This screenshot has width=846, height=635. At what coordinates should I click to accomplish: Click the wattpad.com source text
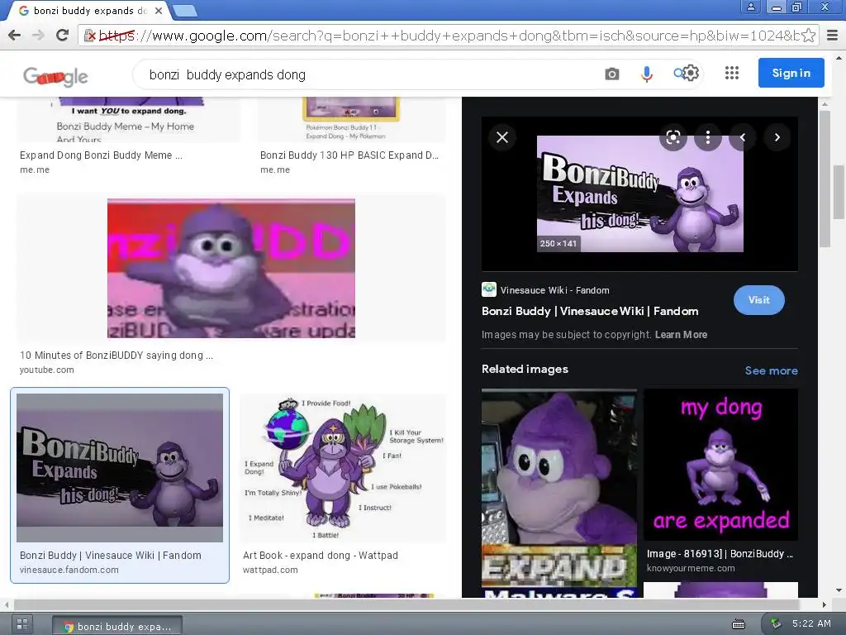pyautogui.click(x=270, y=571)
